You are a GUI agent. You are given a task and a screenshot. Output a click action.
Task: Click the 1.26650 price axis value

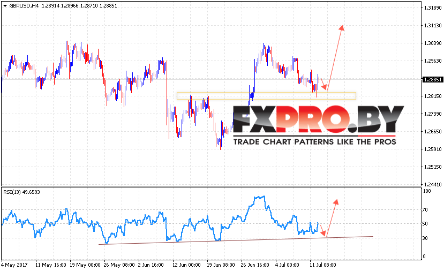click(433, 131)
